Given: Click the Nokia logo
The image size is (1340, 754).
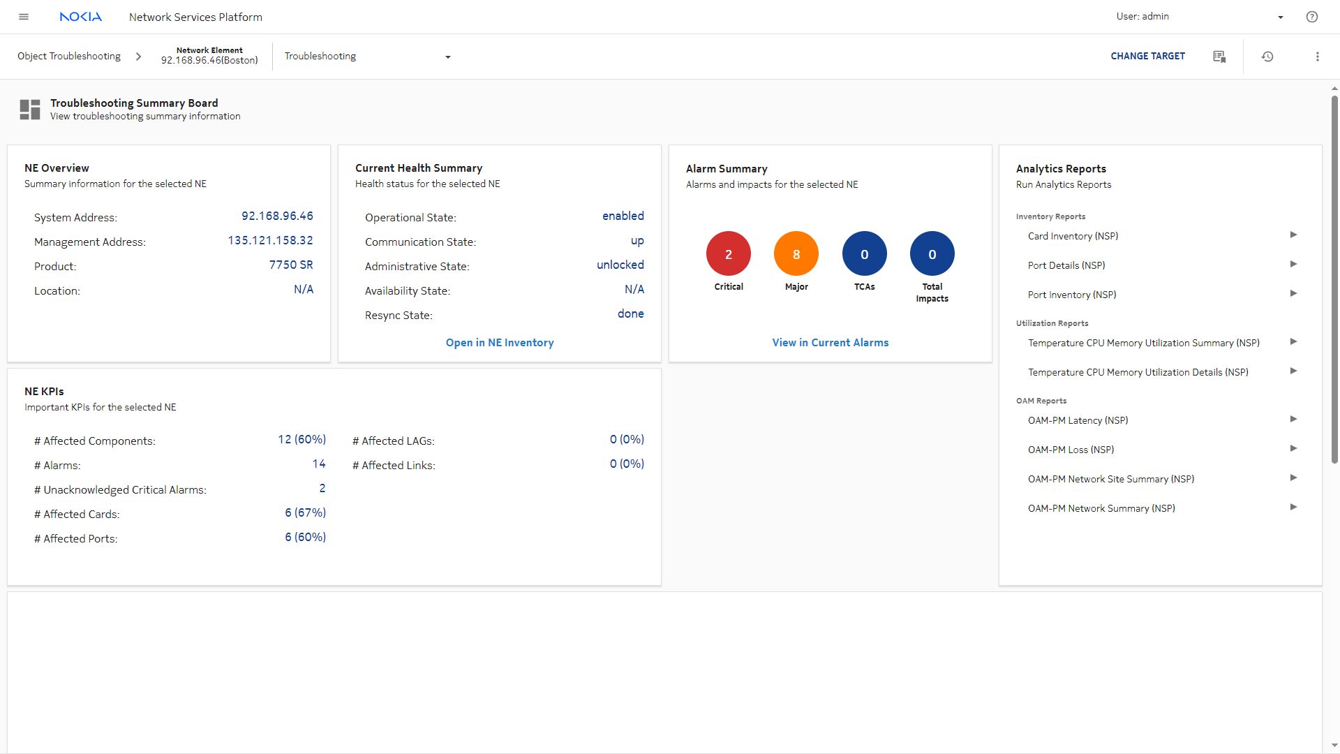Looking at the screenshot, I should point(81,17).
